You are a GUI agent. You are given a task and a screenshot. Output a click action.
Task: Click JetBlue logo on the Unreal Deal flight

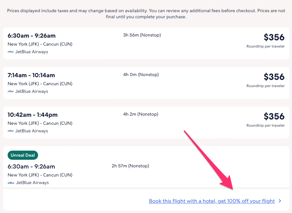pyautogui.click(x=11, y=183)
